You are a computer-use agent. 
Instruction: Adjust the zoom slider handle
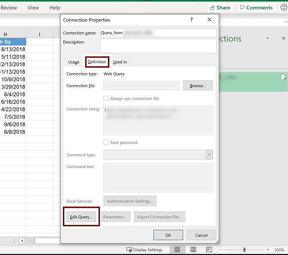[x=244, y=250]
